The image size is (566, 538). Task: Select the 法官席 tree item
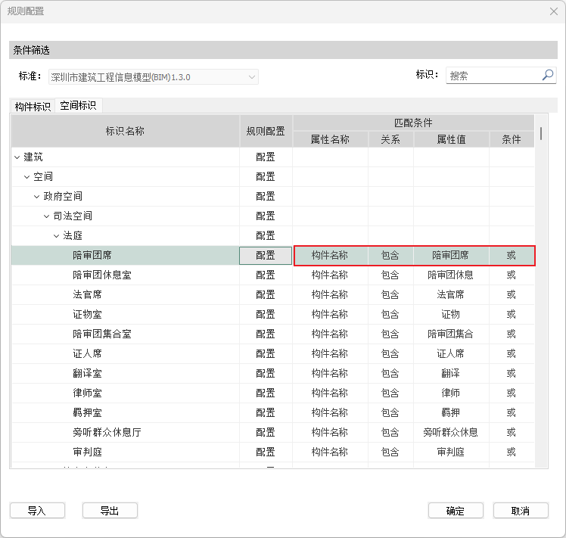coord(88,295)
